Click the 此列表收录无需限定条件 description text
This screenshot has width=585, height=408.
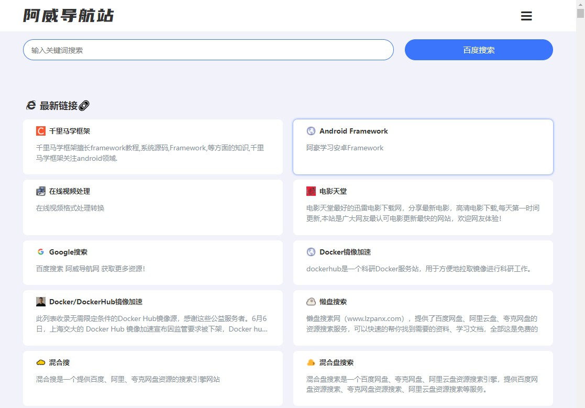152,324
